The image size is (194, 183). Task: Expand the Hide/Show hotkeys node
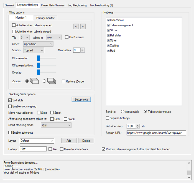coord(108,20)
